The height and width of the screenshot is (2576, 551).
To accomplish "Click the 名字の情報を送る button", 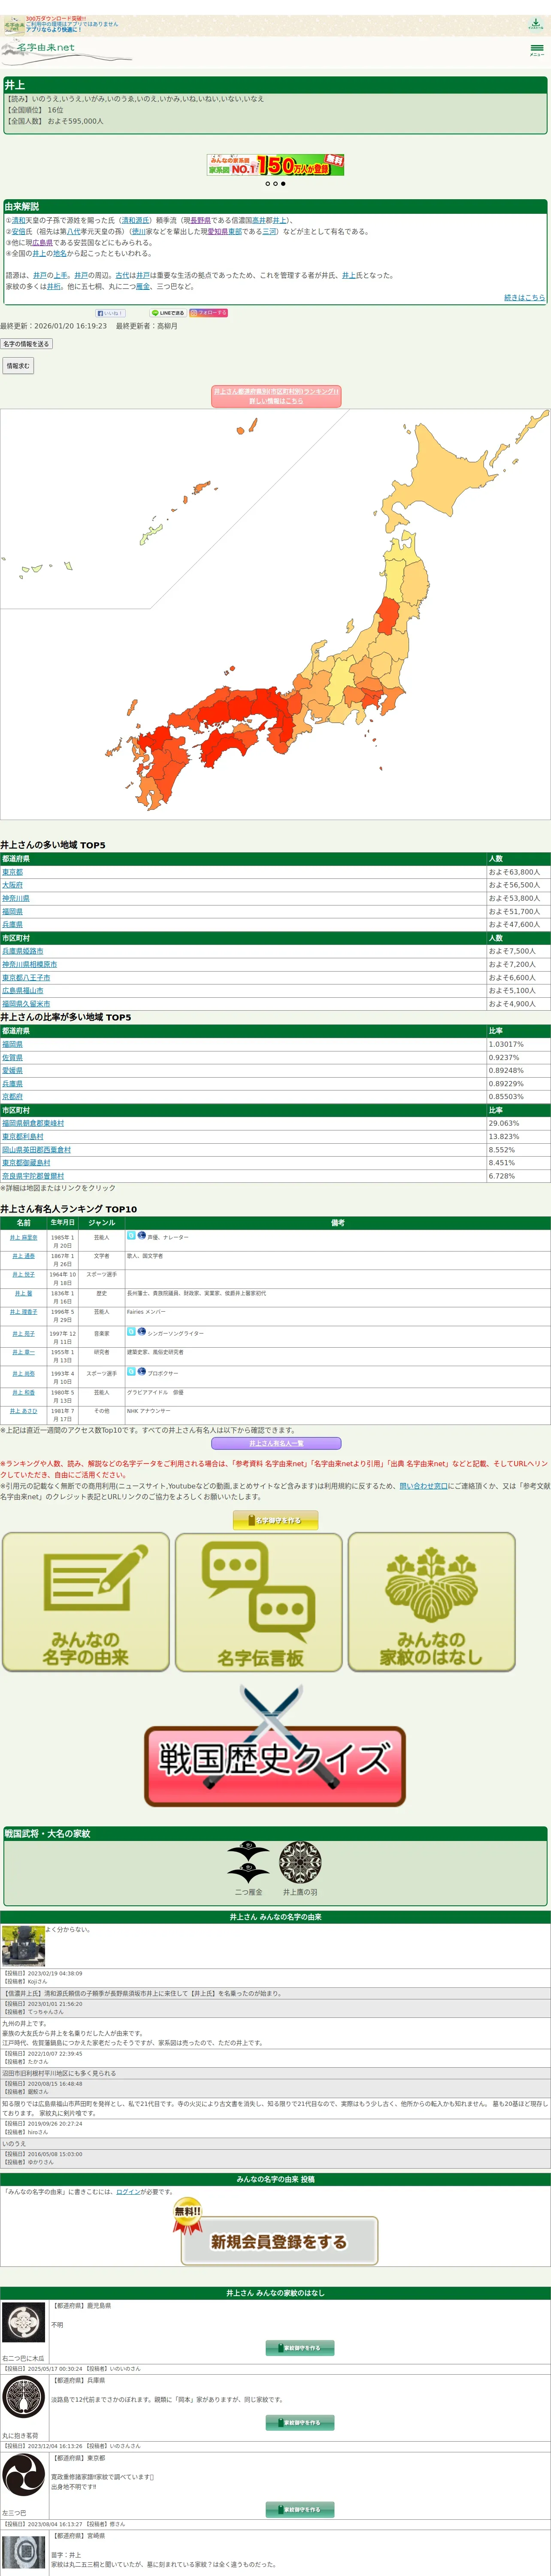I will 26,344.
